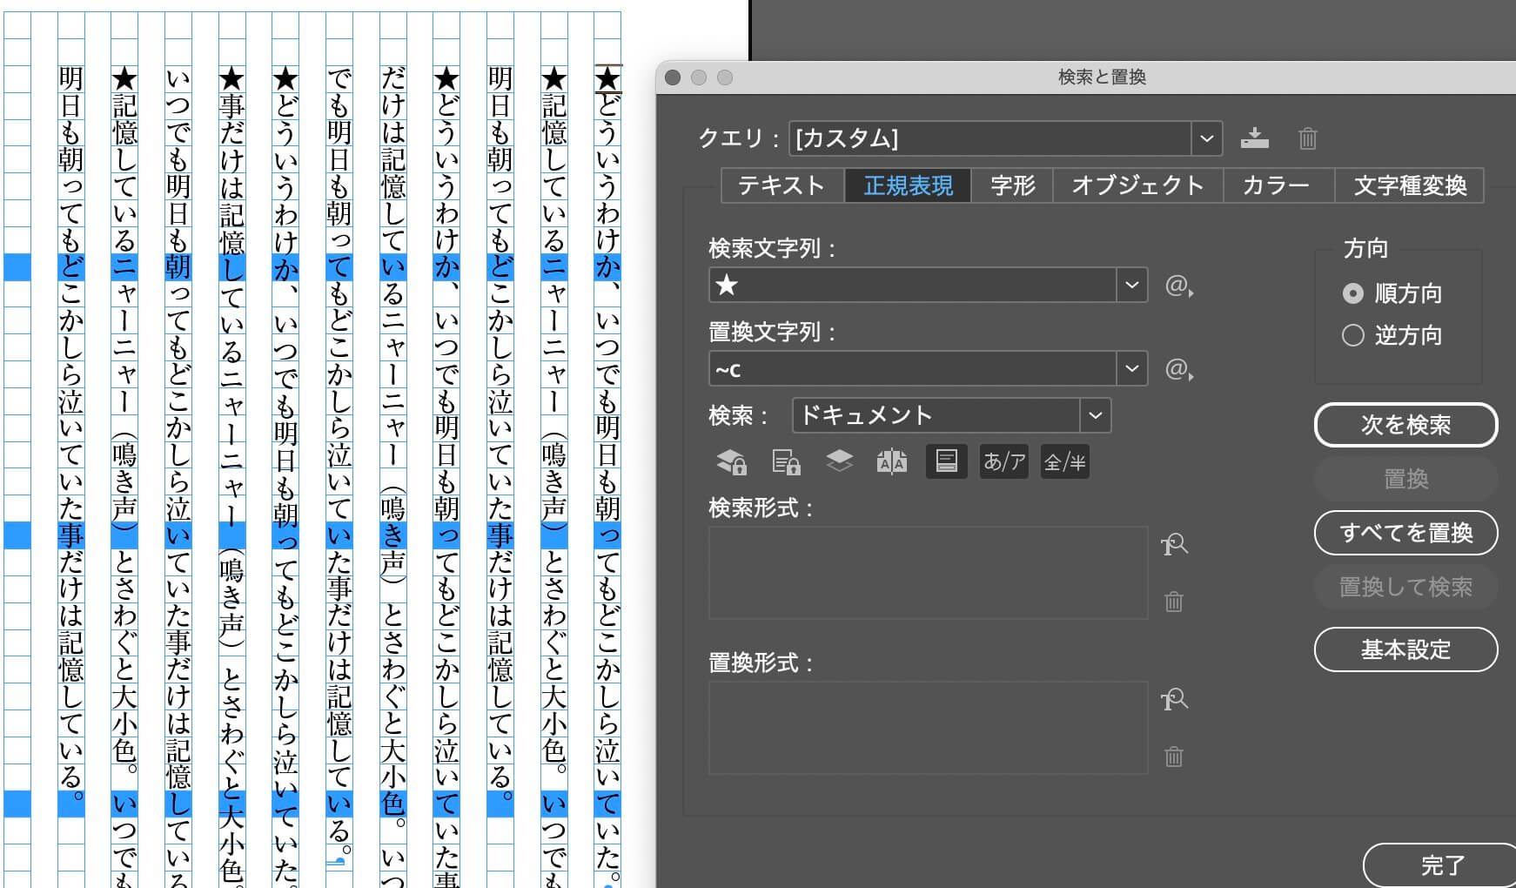1516x888 pixels.
Task: Toggle kana sensitivity あ/ア icon
Action: (x=1004, y=461)
